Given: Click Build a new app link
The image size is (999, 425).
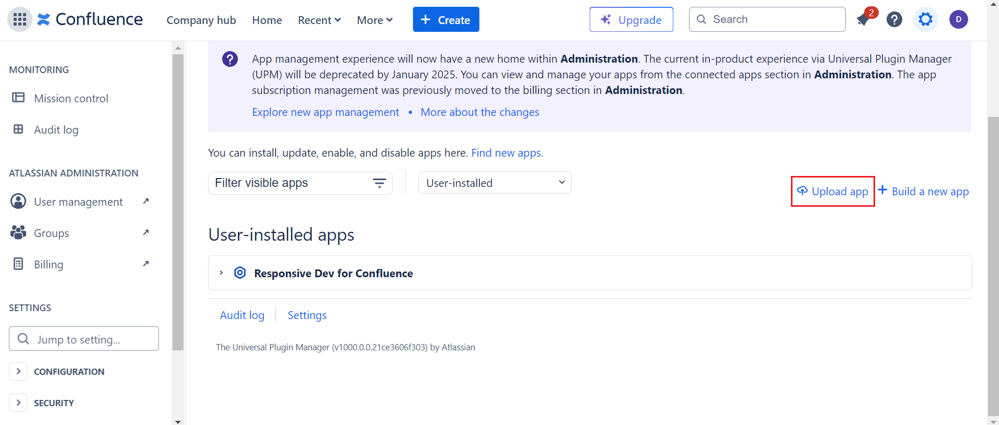Looking at the screenshot, I should [924, 191].
